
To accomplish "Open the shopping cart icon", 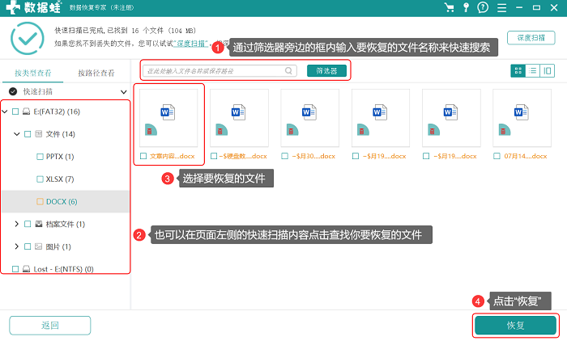I will (x=450, y=7).
